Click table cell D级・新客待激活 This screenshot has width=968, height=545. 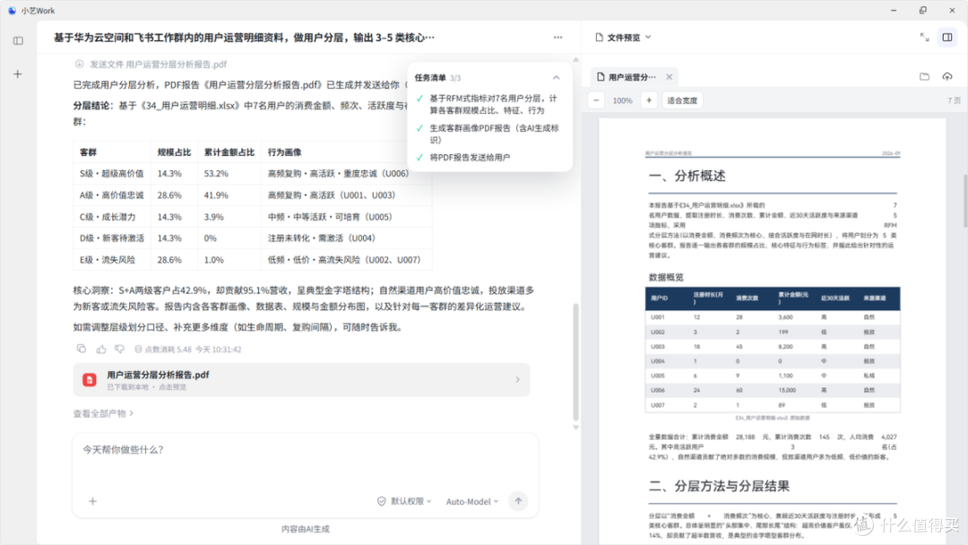click(x=112, y=238)
